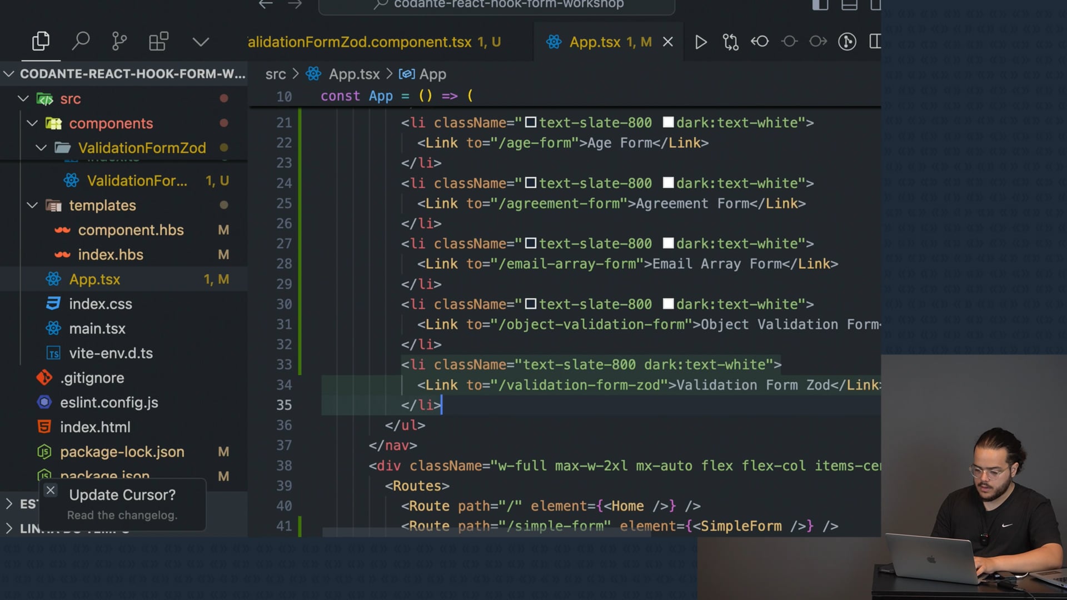Click the split editor icon
The height and width of the screenshot is (600, 1067).
tap(875, 42)
